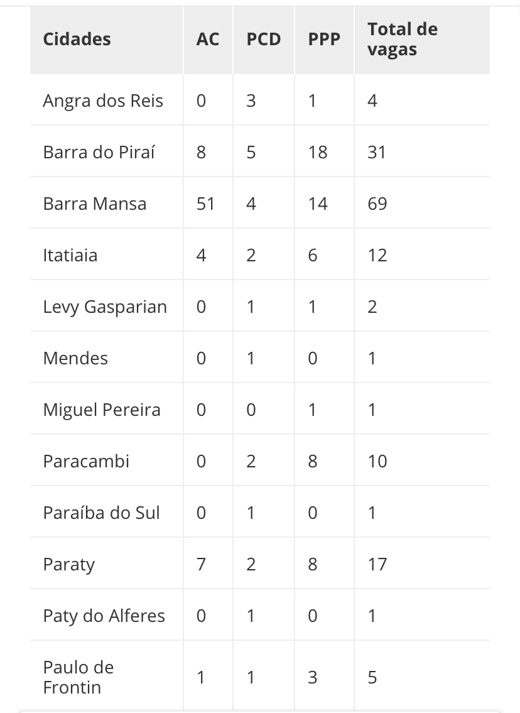Click the Barra do Piraí row name
The height and width of the screenshot is (713, 520).
(99, 152)
